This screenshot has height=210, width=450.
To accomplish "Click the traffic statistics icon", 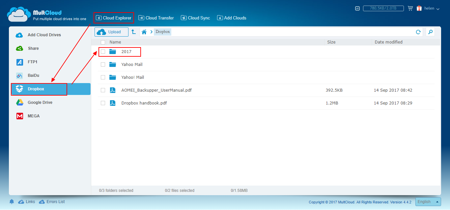I will [357, 8].
